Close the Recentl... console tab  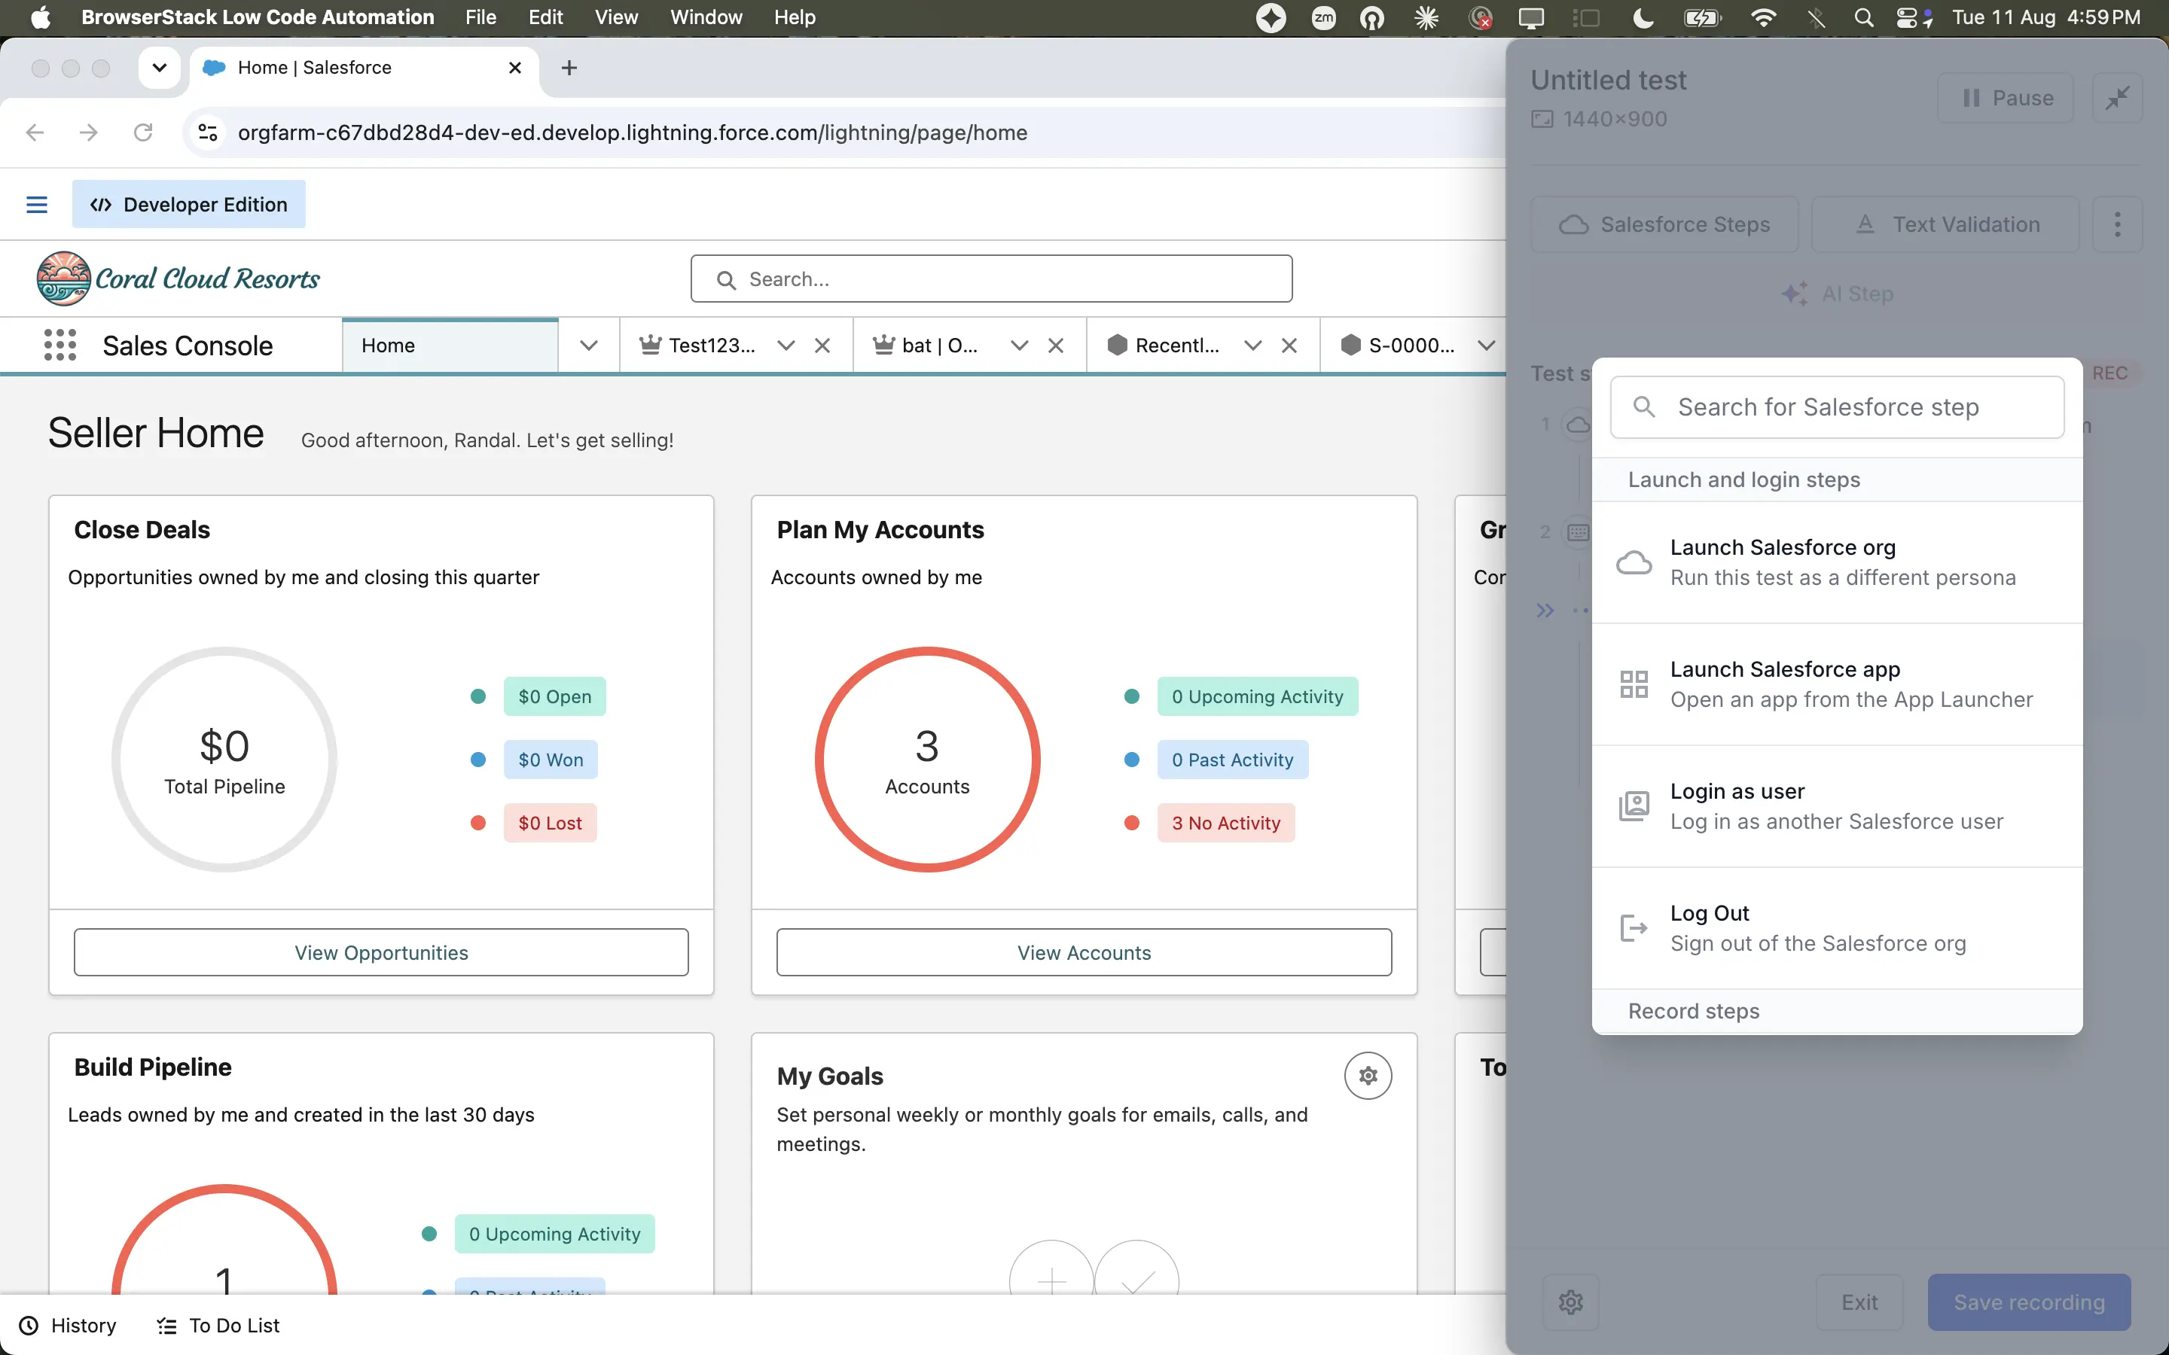(1289, 346)
